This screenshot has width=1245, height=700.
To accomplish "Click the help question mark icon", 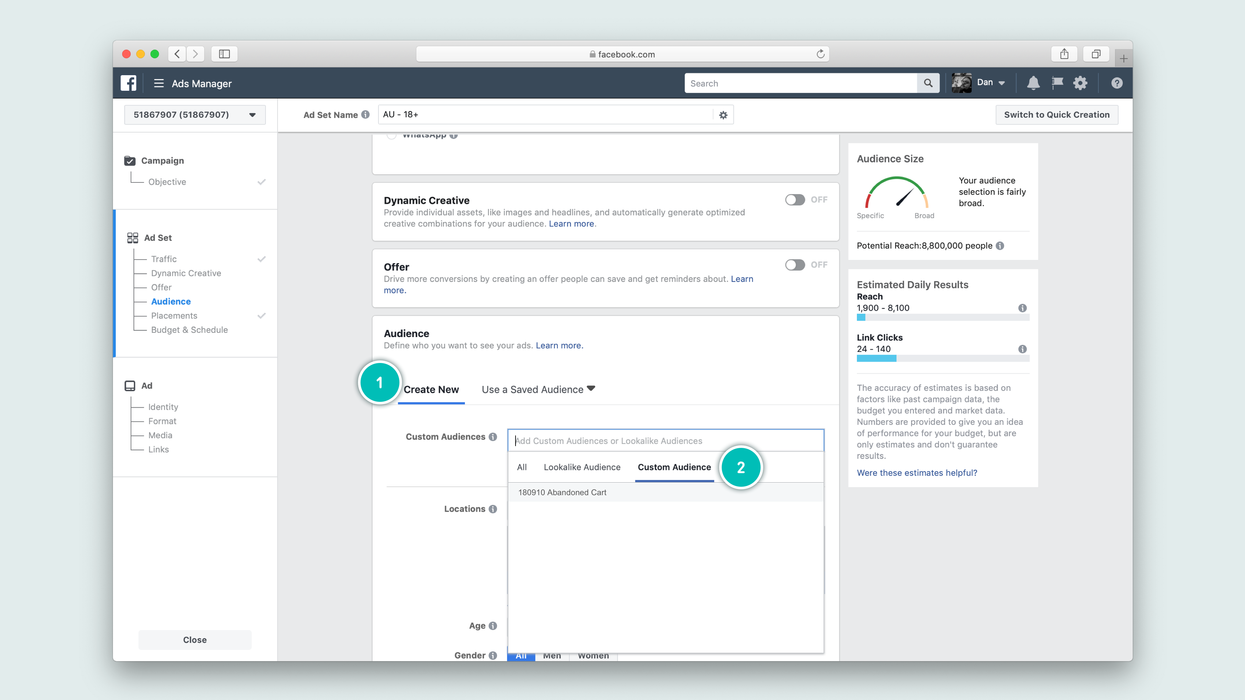I will tap(1116, 83).
